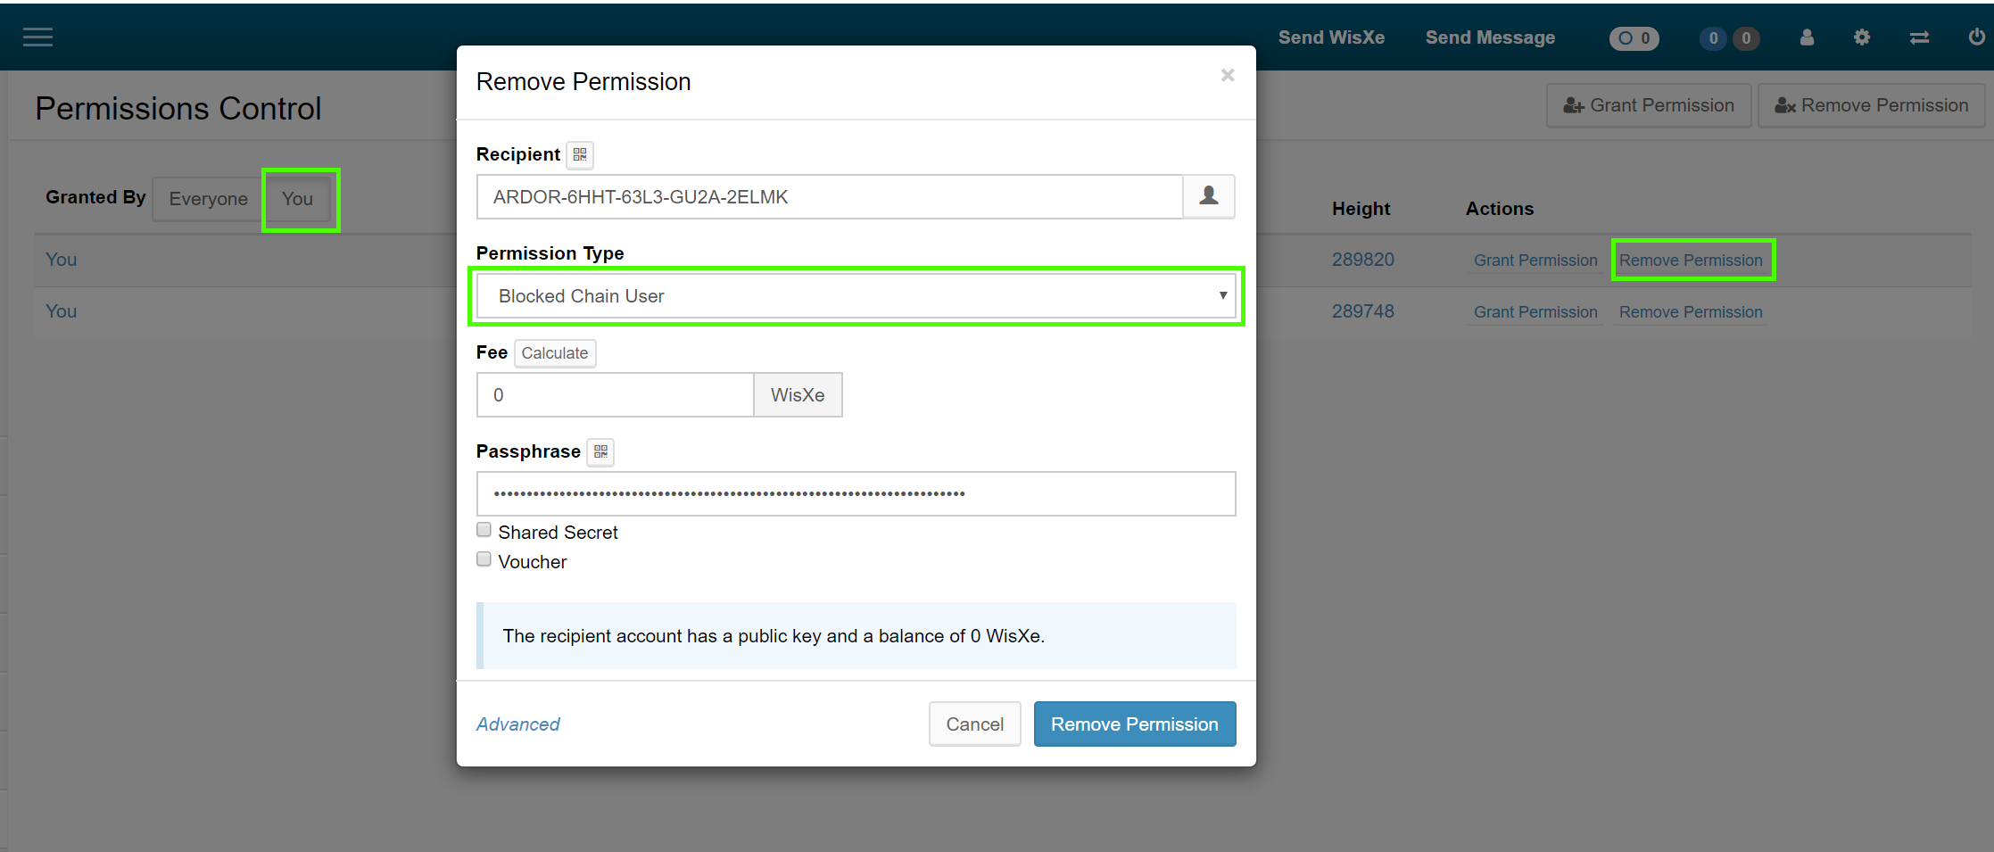1994x852 pixels.
Task: Close the Remove Permission dialog
Action: pos(1228,76)
